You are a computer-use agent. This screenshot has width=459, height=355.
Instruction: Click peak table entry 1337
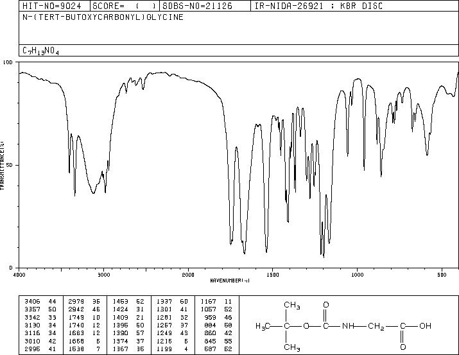coord(164,302)
